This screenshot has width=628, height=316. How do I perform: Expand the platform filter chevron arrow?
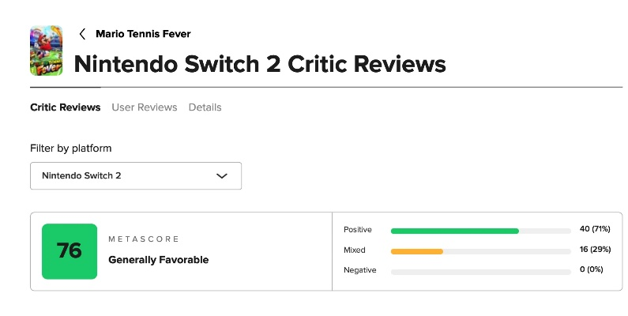point(222,176)
